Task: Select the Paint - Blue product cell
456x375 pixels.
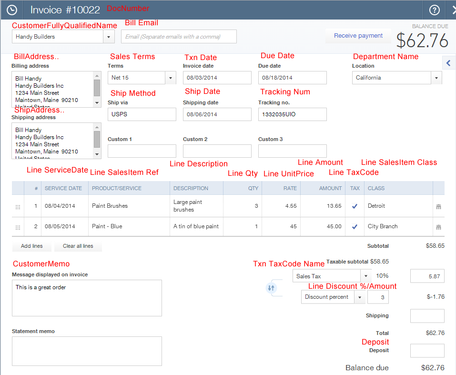Action: (129, 226)
